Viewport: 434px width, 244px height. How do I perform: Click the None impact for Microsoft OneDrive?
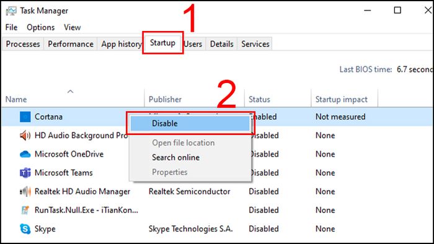point(325,154)
